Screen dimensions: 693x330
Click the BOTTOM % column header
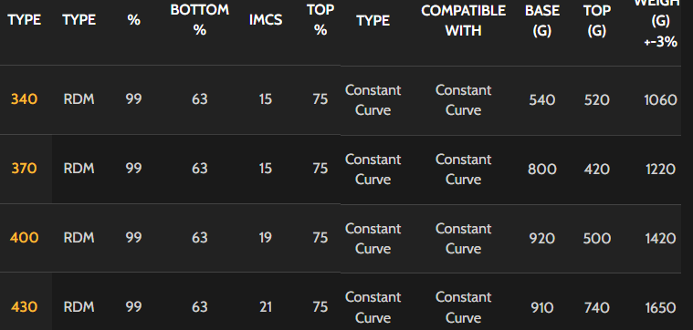[199, 20]
